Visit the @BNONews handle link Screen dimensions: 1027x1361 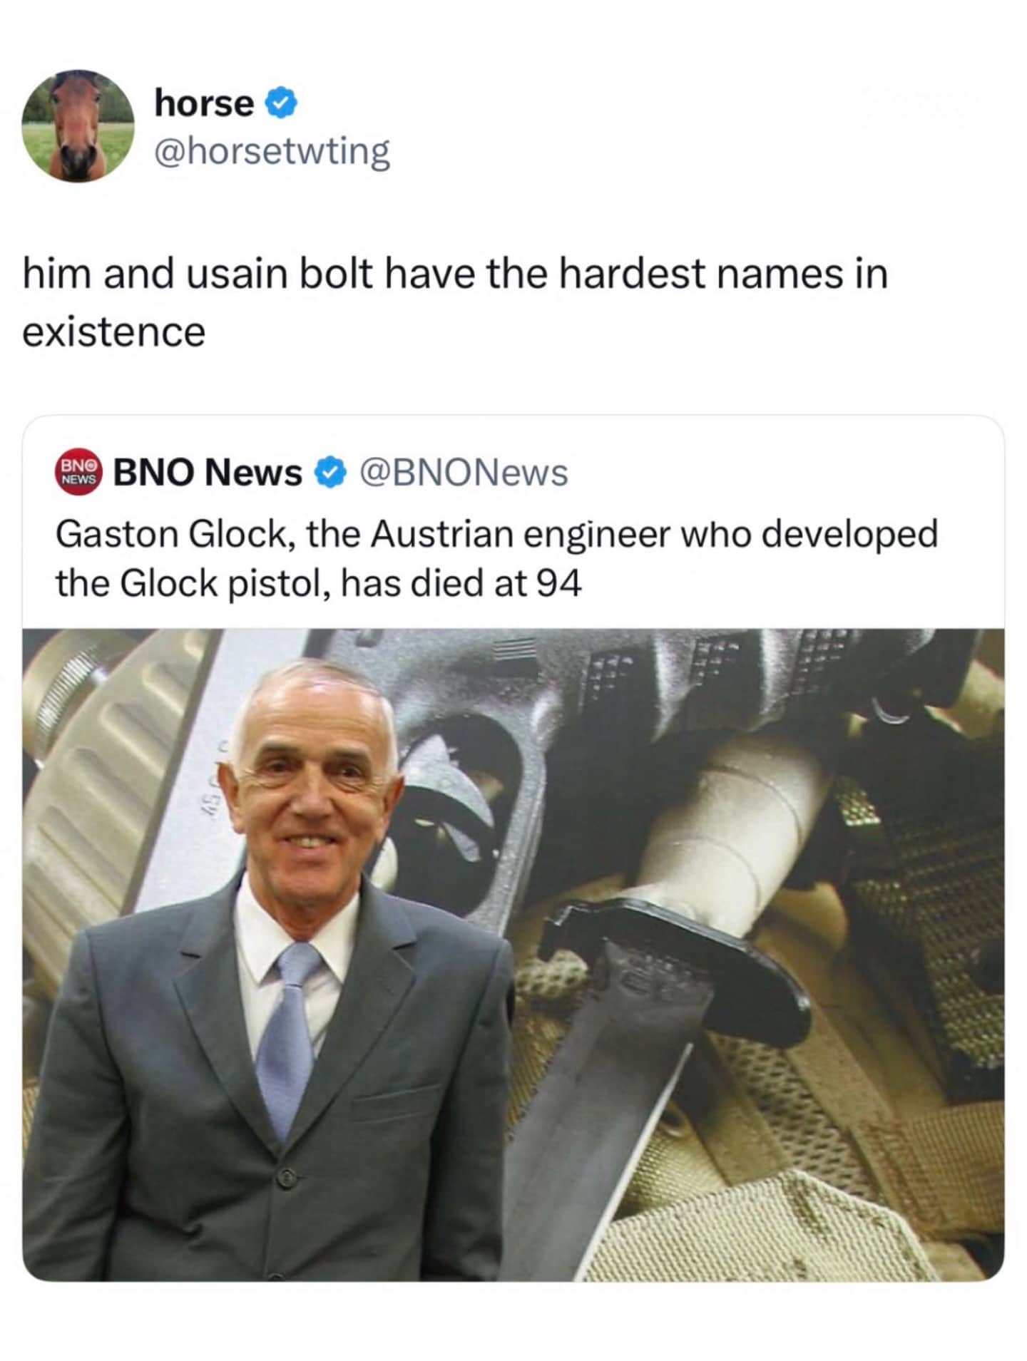click(464, 473)
